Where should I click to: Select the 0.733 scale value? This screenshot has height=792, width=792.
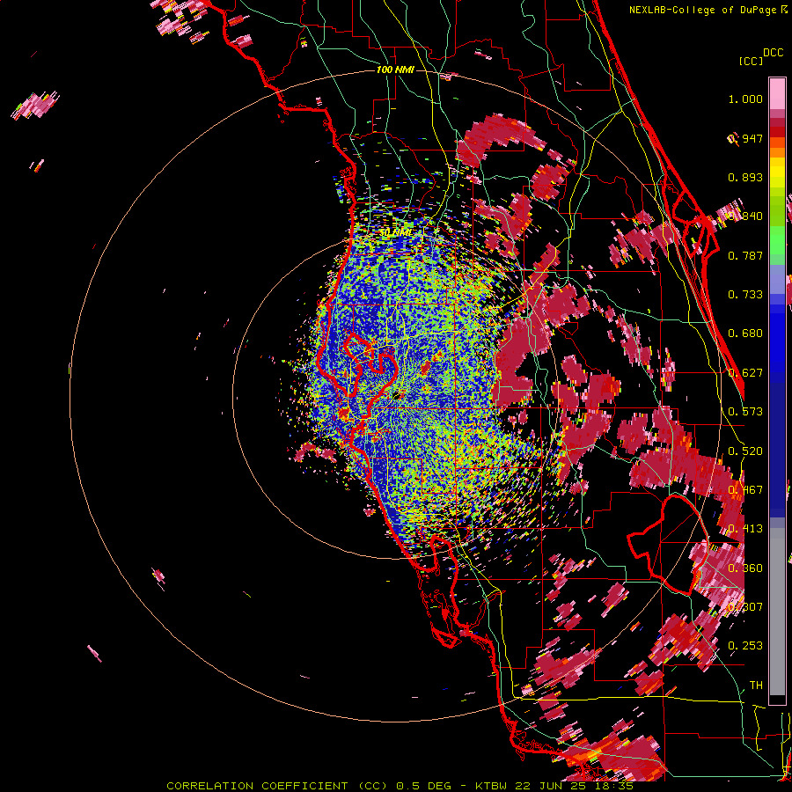[745, 295]
